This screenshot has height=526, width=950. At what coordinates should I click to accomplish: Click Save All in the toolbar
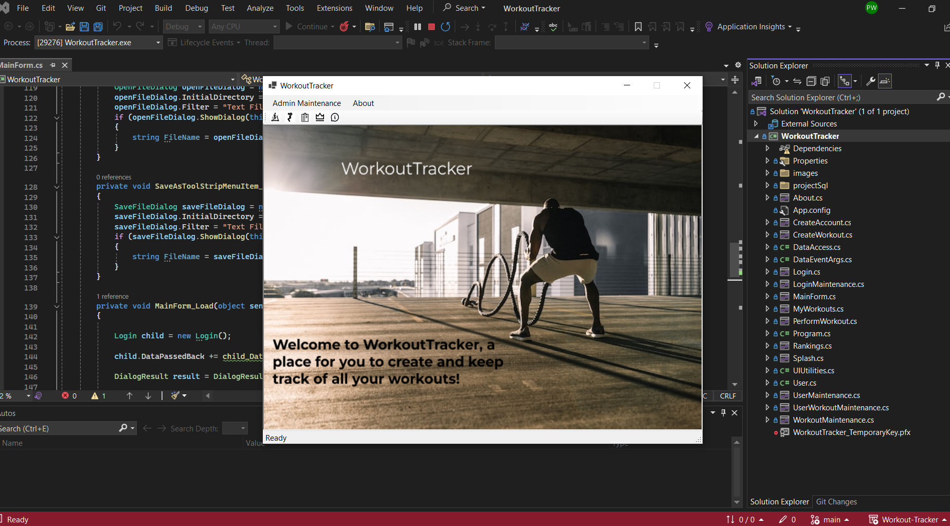[x=98, y=27]
